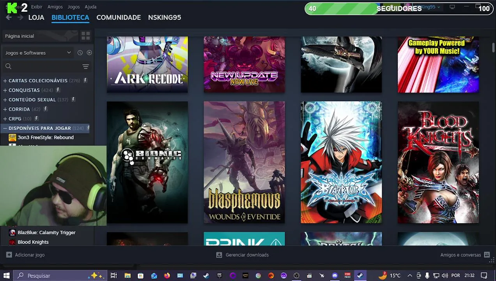Click the plus icon beside Adicionar jogo
The width and height of the screenshot is (496, 281).
tap(9, 255)
